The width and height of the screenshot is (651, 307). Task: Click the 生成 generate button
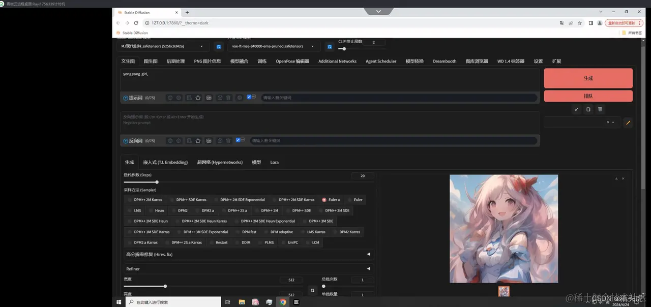pyautogui.click(x=588, y=78)
